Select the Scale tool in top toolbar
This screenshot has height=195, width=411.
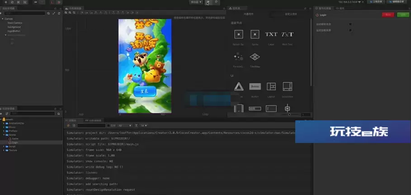(19, 2)
